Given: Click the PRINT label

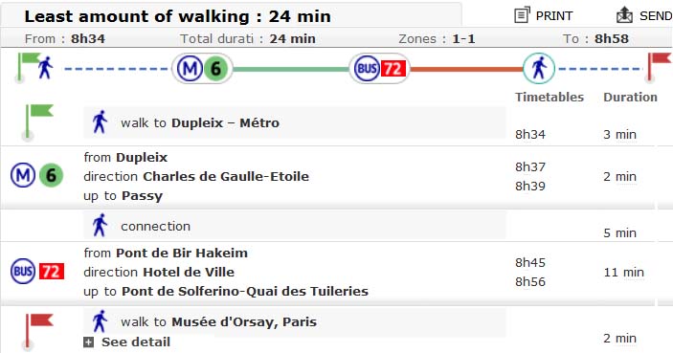Looking at the screenshot, I should pos(554,16).
